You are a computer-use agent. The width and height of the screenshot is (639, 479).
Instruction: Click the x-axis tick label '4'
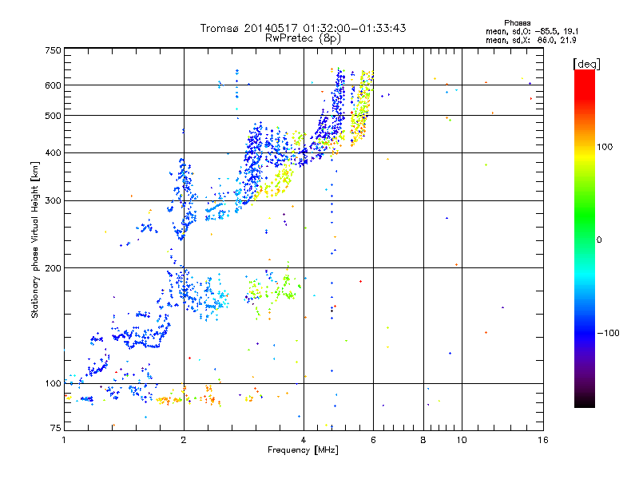(304, 440)
